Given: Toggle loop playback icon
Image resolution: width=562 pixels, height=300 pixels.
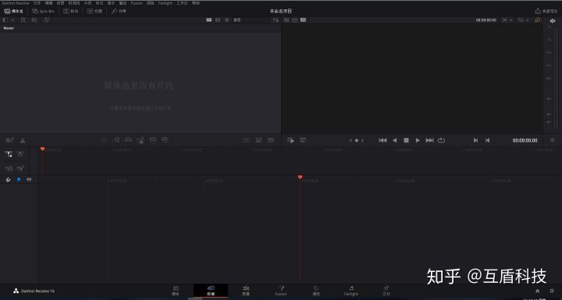Looking at the screenshot, I should click(x=441, y=140).
